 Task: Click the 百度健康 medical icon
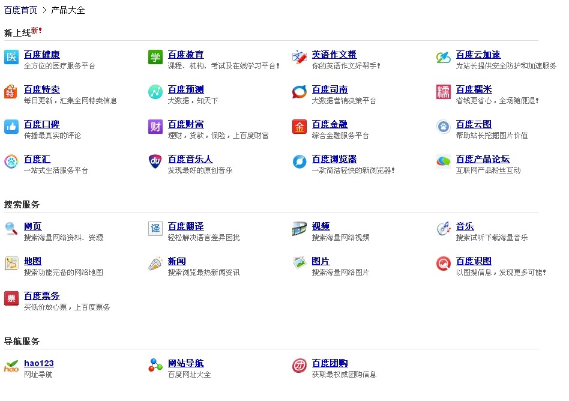click(x=11, y=57)
